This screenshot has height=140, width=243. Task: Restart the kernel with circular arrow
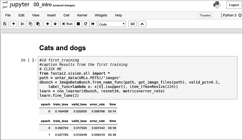[x=86, y=24]
